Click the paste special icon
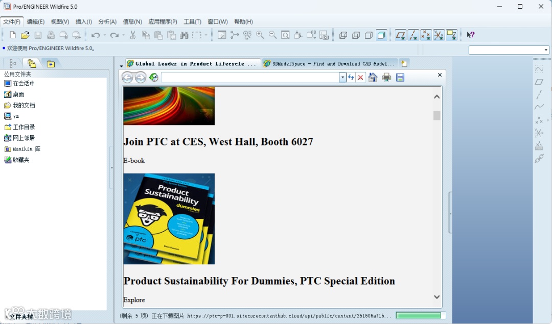 (171, 35)
